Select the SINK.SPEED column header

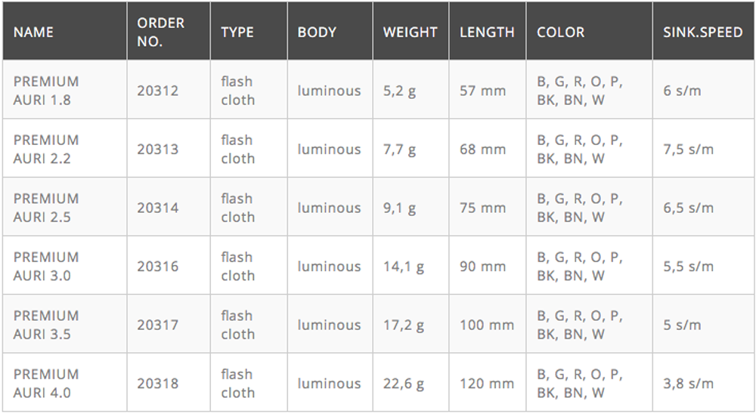(702, 32)
